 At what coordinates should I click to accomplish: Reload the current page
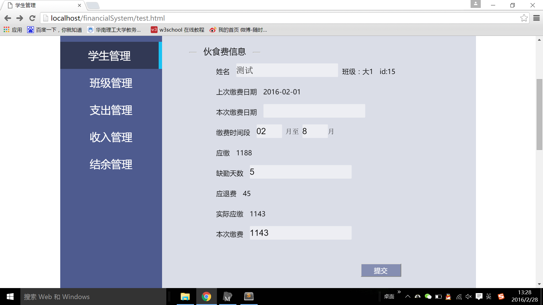32,18
